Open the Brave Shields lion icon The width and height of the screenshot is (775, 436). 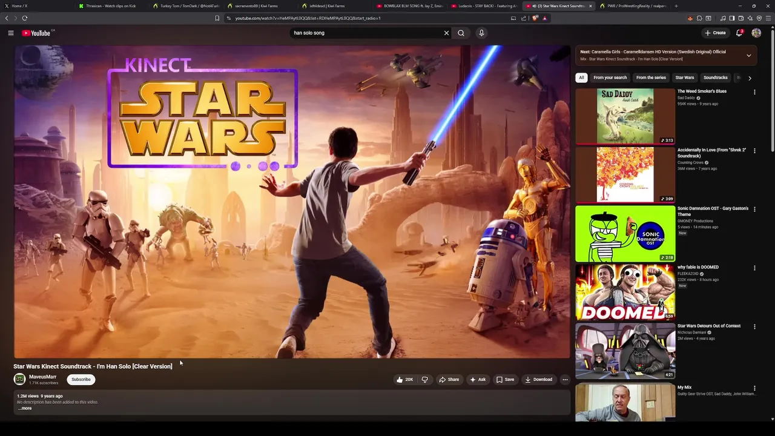pos(535,18)
